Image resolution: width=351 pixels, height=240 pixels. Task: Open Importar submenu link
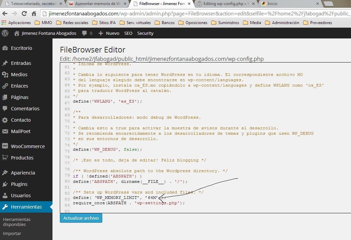click(x=12, y=234)
